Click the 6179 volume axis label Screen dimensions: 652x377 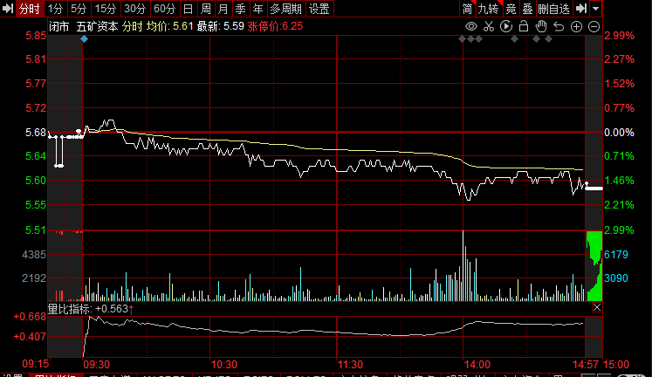click(616, 255)
